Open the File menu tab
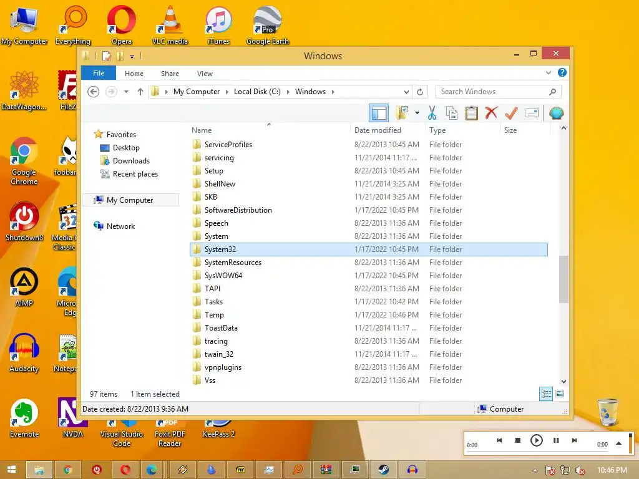The width and height of the screenshot is (639, 479). point(99,73)
